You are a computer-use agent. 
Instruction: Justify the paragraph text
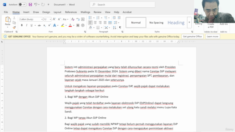tap(105, 23)
